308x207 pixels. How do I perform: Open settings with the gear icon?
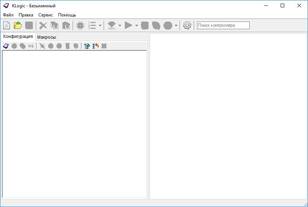[x=187, y=26]
